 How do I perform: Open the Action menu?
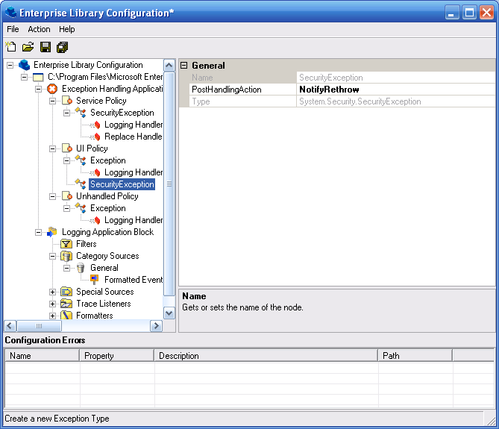click(39, 29)
